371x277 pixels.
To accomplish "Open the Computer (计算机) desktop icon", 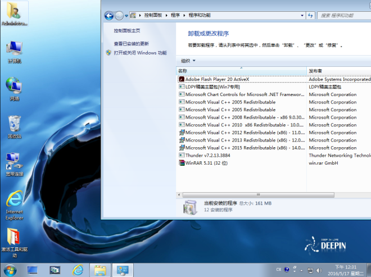I will tap(14, 52).
